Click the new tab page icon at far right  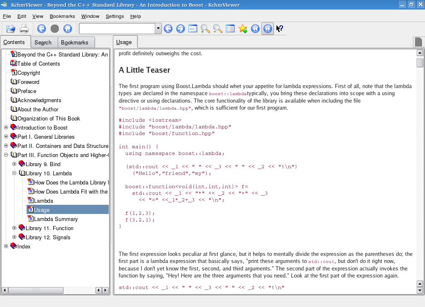tap(418, 42)
